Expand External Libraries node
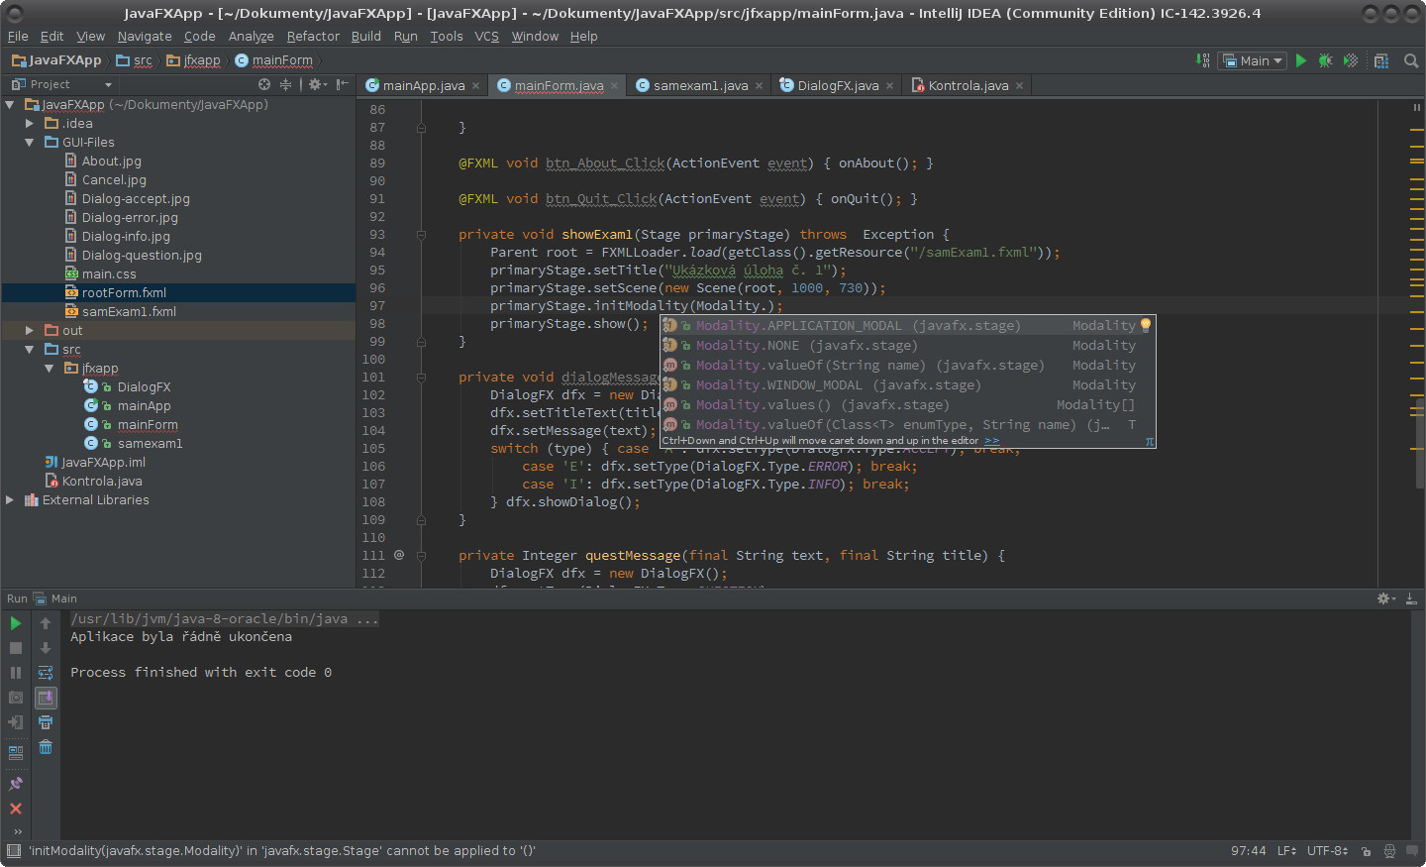 (10, 499)
